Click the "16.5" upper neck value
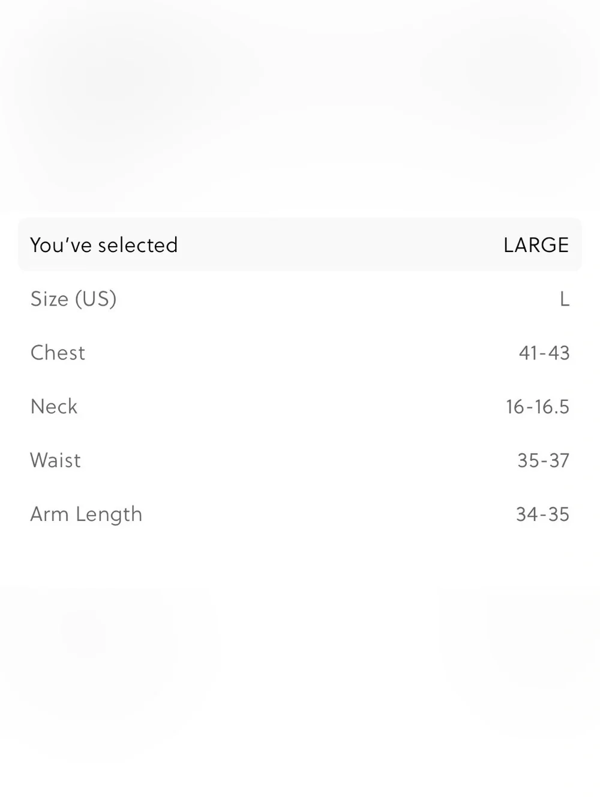600x800 pixels. tap(552, 407)
